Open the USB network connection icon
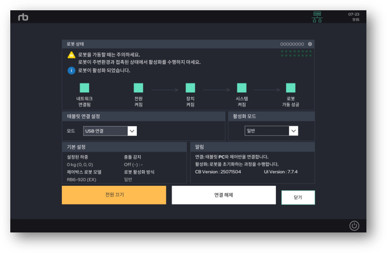The height and width of the screenshot is (253, 387). coord(317,17)
